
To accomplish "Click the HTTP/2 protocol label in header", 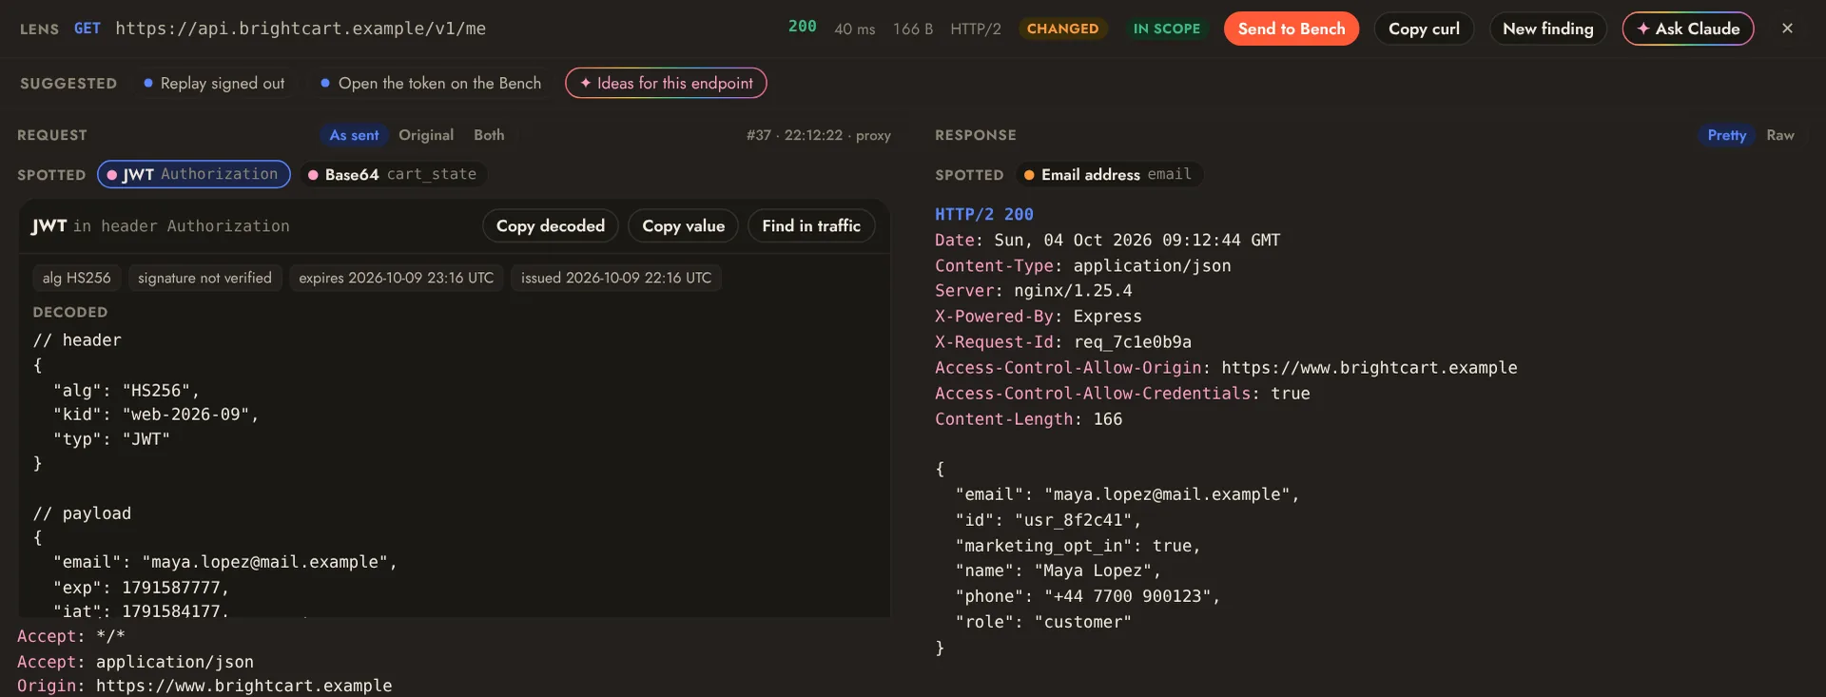I will pyautogui.click(x=976, y=29).
